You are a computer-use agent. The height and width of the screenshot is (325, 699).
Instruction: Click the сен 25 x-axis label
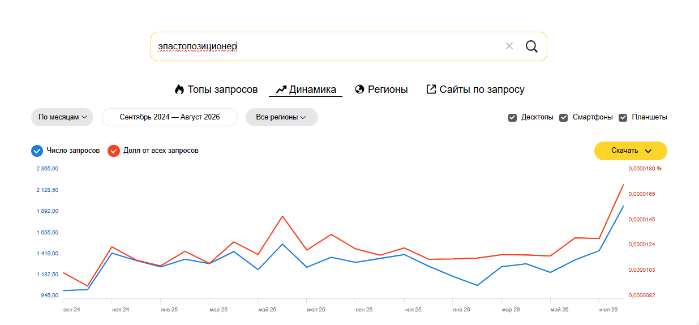[x=364, y=310]
